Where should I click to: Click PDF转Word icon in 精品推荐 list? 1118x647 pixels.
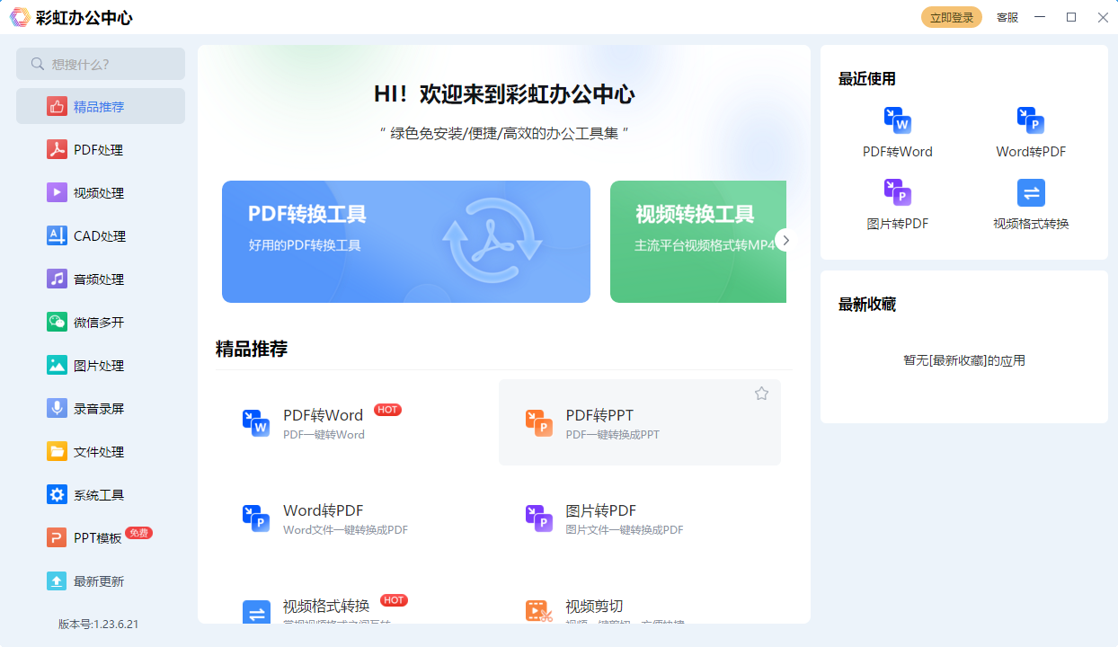coord(256,423)
